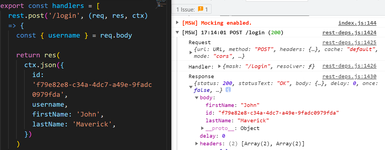Expand the __proto__ Object node
This screenshot has width=385, height=150.
[x=202, y=128]
